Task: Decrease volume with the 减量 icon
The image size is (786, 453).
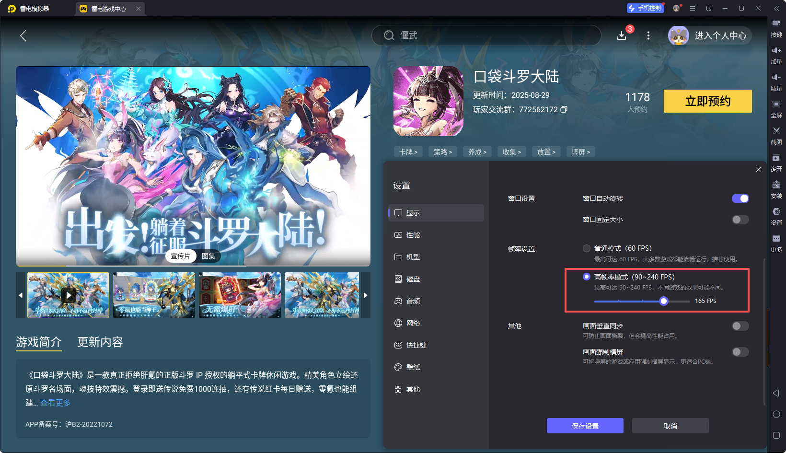Action: [776, 82]
